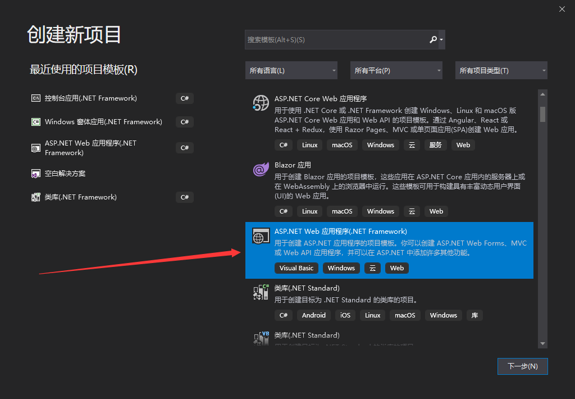Select recent template 类库(.NET Framework)
This screenshot has width=575, height=399.
click(x=80, y=197)
